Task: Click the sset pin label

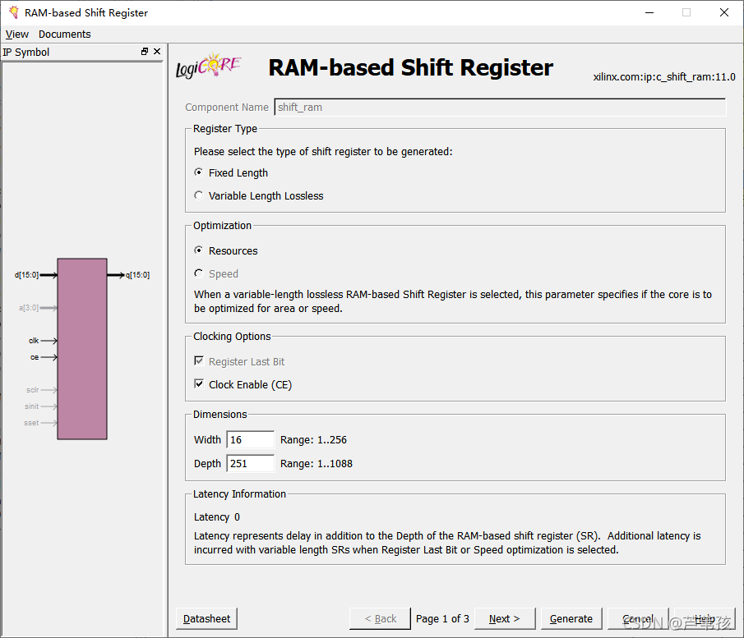Action: point(31,423)
